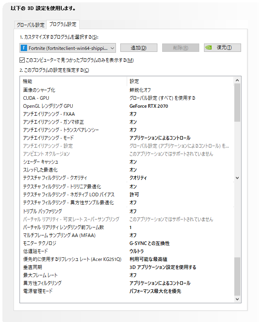Select アンチエイリアシング - FXAA row
This screenshot has height=322, width=259.
[x=127, y=114]
